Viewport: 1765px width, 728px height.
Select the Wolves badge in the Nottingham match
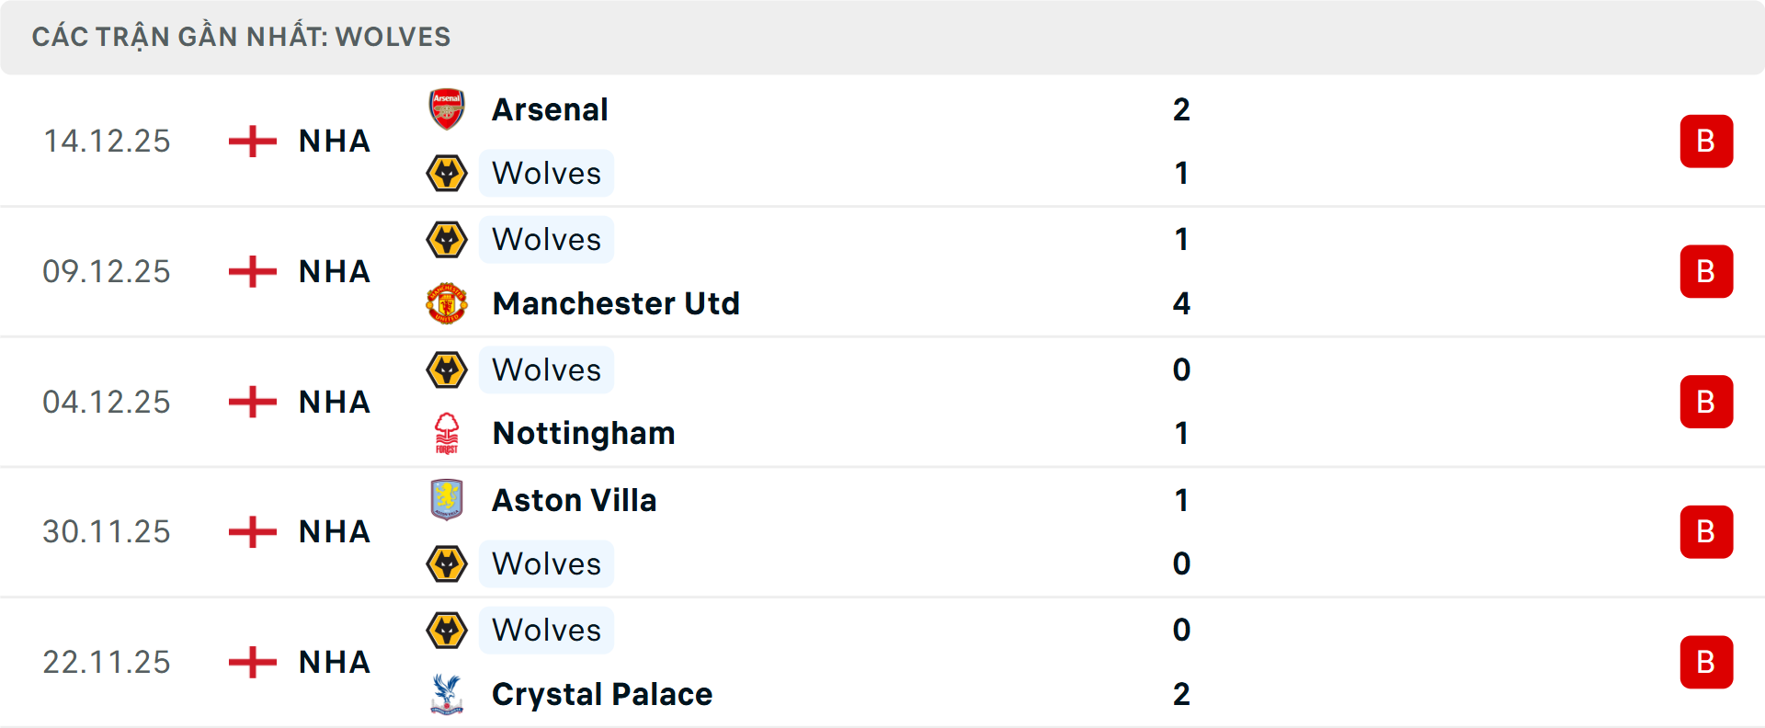click(448, 370)
